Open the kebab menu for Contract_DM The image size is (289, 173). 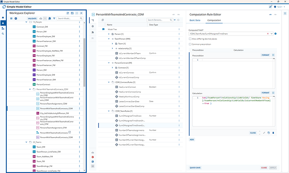click(x=80, y=27)
